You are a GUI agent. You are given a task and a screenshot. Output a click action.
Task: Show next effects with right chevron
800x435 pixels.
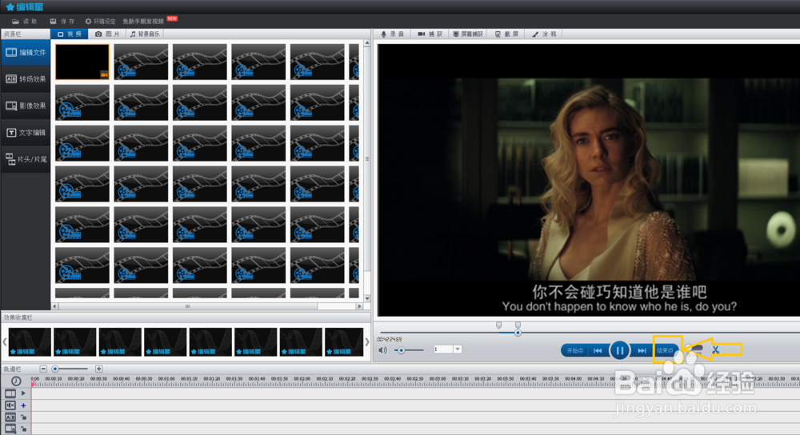(x=367, y=341)
